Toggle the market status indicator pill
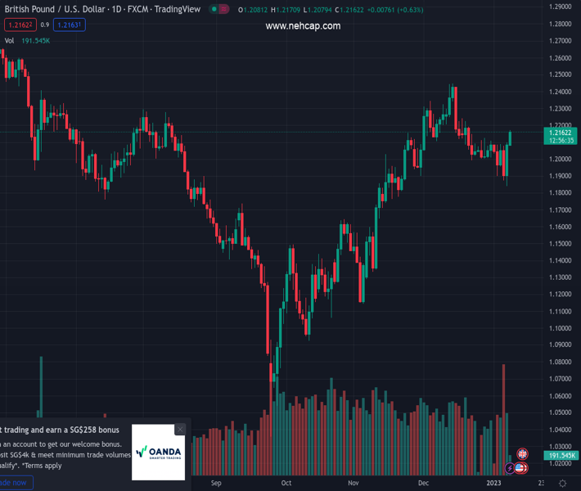This screenshot has width=581, height=491. [x=218, y=10]
